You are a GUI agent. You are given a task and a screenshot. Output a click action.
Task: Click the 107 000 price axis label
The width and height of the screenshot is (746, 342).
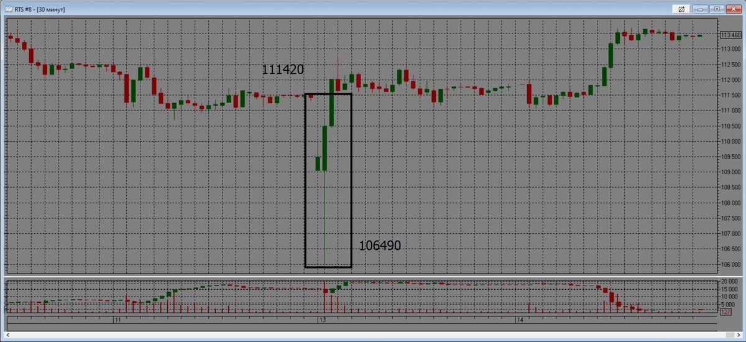[x=730, y=234]
